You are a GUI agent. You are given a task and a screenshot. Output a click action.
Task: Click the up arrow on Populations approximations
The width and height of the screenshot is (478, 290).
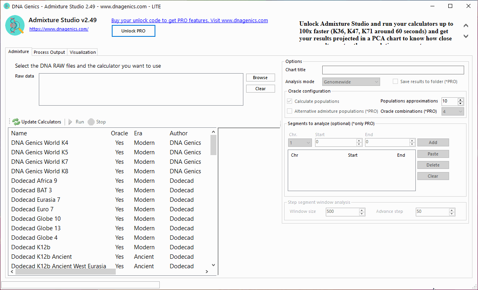pos(460,99)
